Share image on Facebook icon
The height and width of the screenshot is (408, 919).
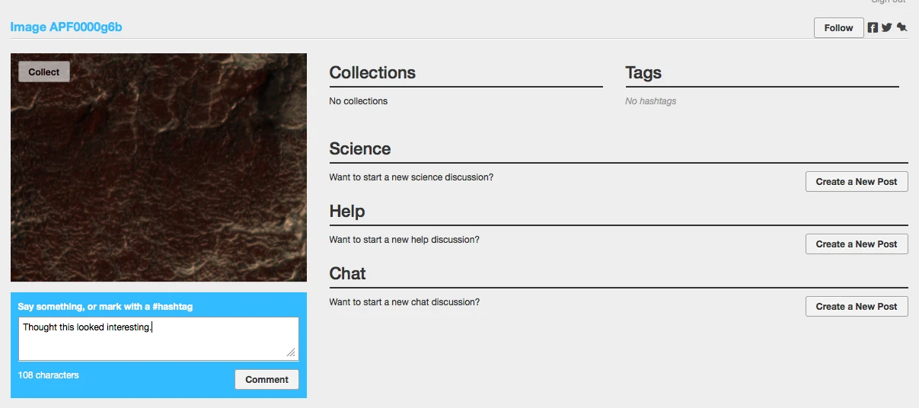tap(873, 27)
